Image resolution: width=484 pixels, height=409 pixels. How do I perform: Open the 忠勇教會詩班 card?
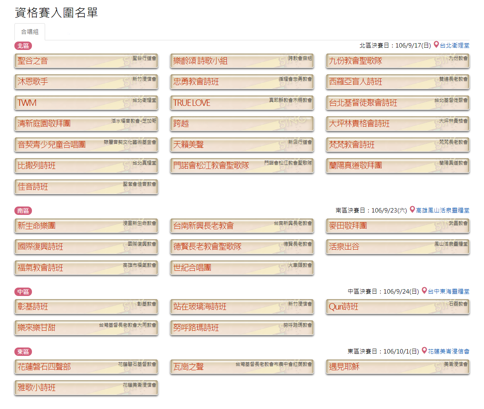pyautogui.click(x=242, y=82)
